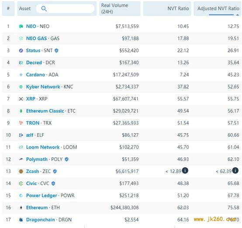Click the verified shield badge next to CVC

[53, 183]
